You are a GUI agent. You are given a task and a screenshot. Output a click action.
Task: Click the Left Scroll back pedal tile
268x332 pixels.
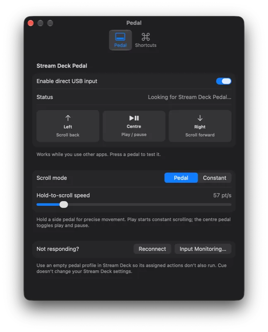point(68,126)
